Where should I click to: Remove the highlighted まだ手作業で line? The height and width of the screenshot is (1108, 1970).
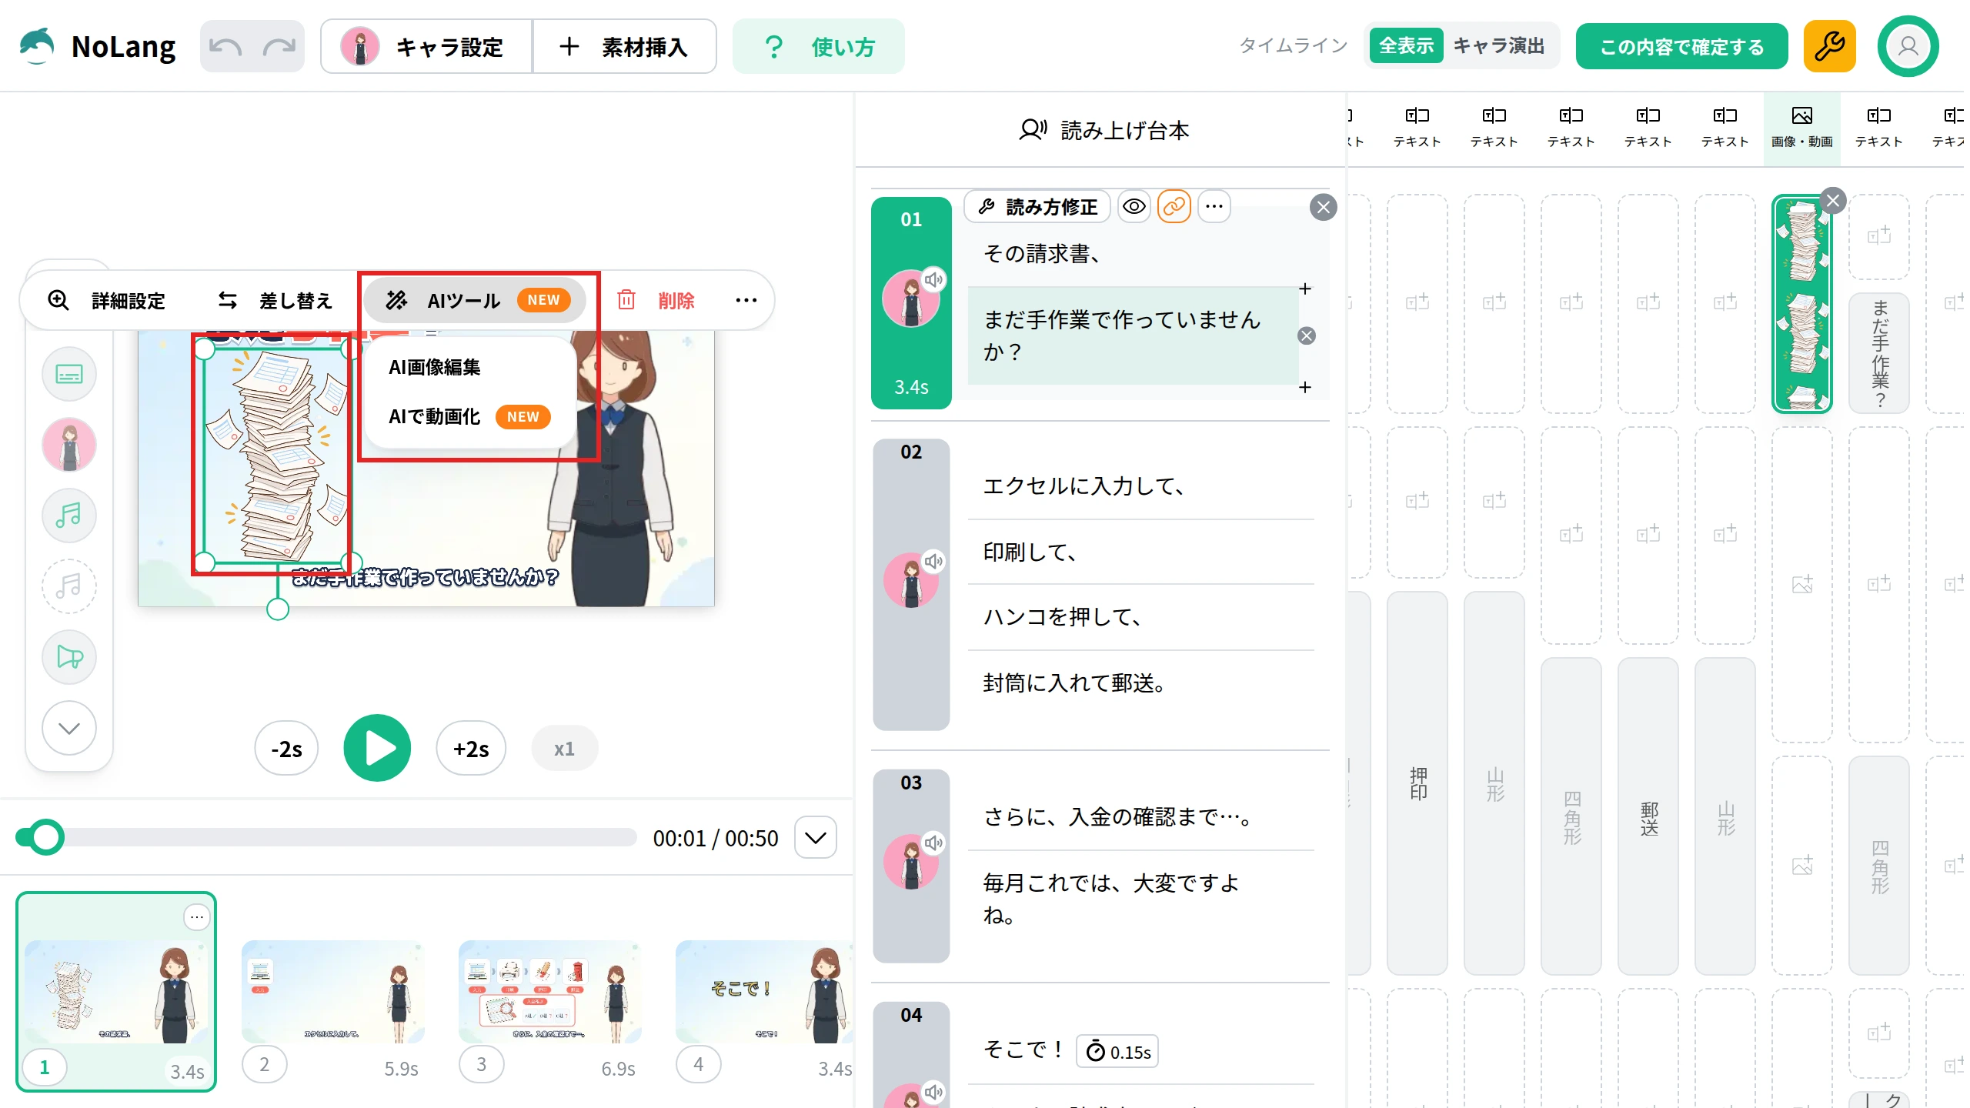click(x=1307, y=335)
